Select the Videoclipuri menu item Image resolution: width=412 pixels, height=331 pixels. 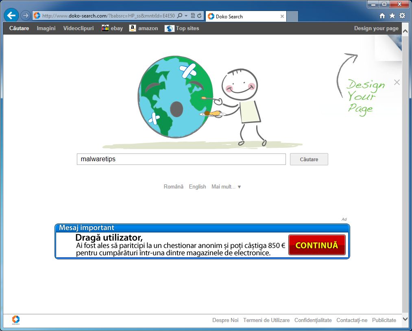point(78,28)
